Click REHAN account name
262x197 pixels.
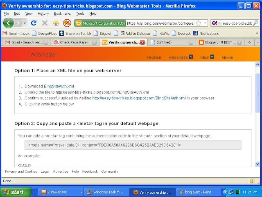tap(227, 57)
